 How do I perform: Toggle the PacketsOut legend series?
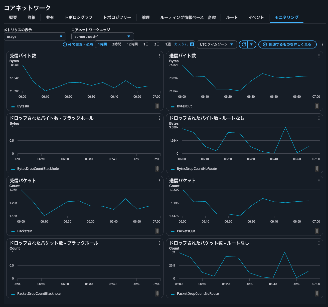coord(186,231)
